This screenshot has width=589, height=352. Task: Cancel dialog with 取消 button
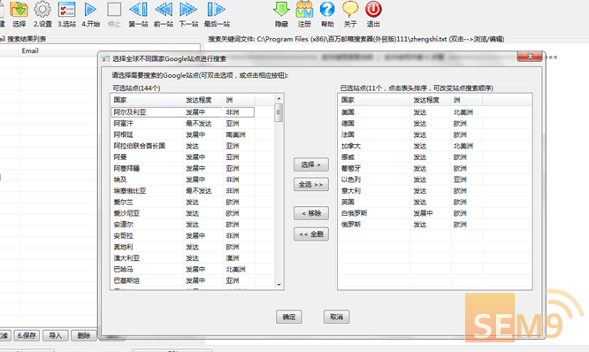click(x=337, y=317)
